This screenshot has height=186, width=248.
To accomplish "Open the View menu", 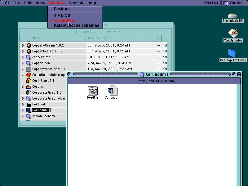I will (40, 3).
